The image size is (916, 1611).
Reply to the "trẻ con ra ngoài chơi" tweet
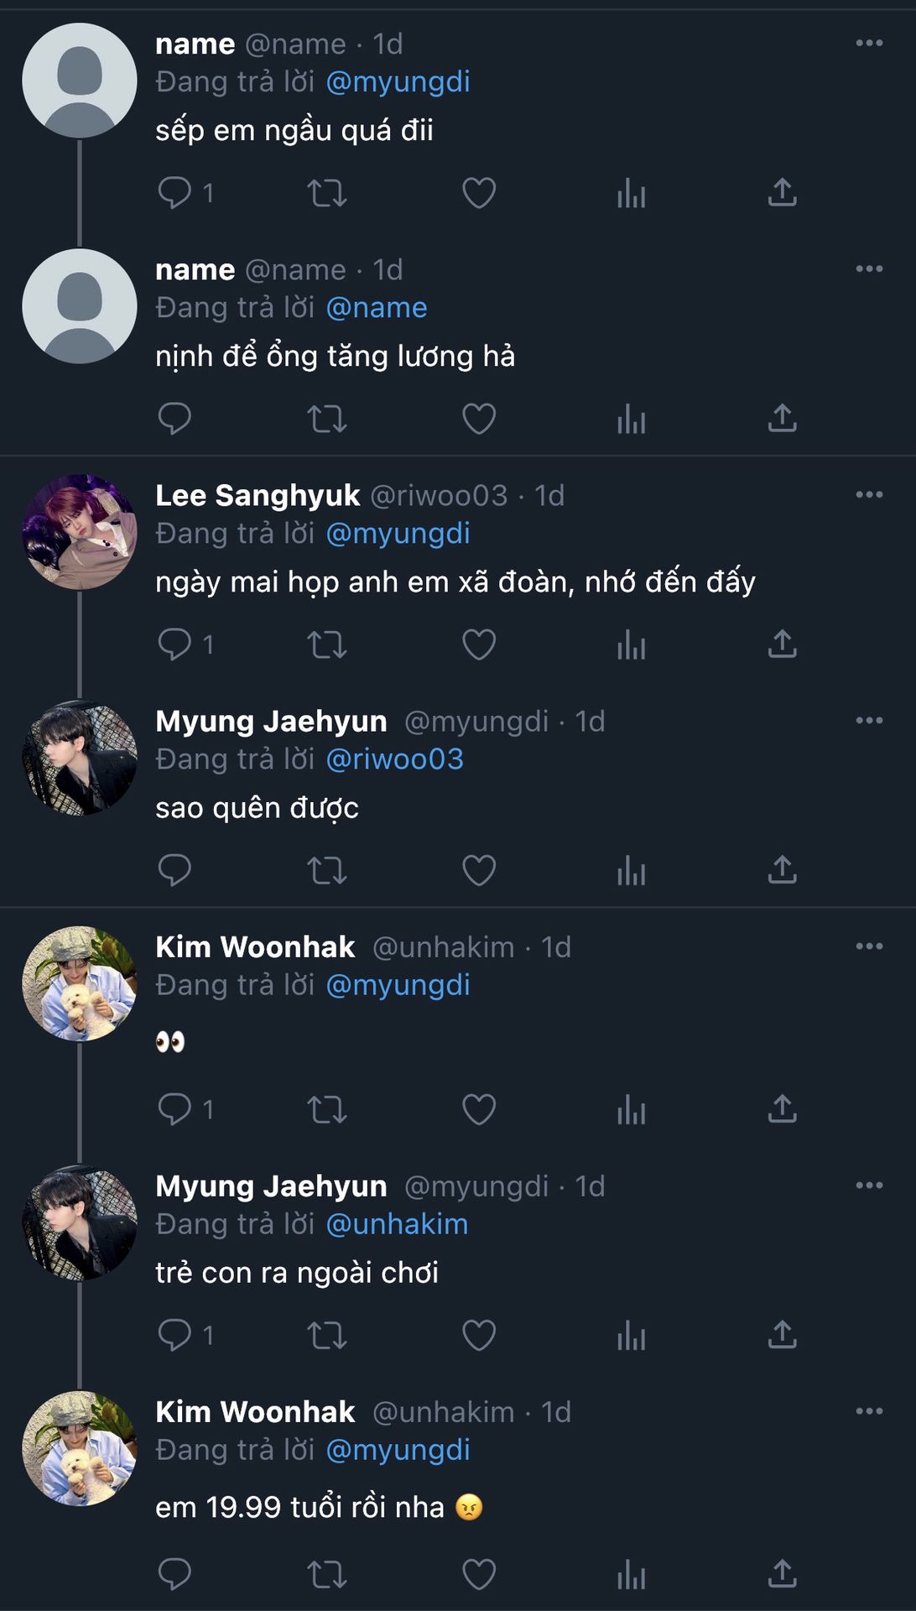click(174, 1335)
